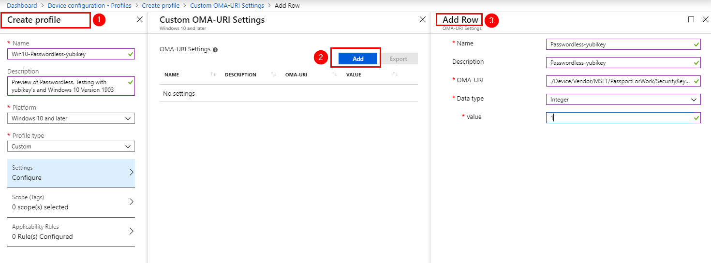Sort table by VALUE column arrows
Image resolution: width=711 pixels, height=263 pixels.
395,74
